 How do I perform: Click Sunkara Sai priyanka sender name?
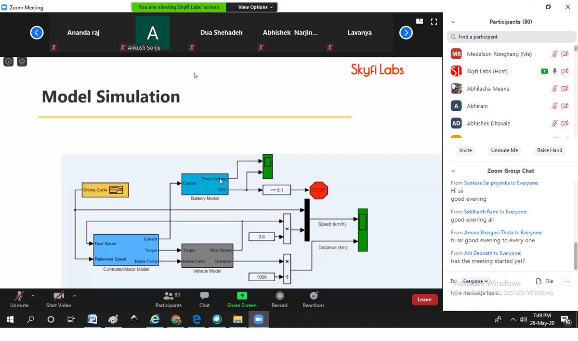point(486,183)
